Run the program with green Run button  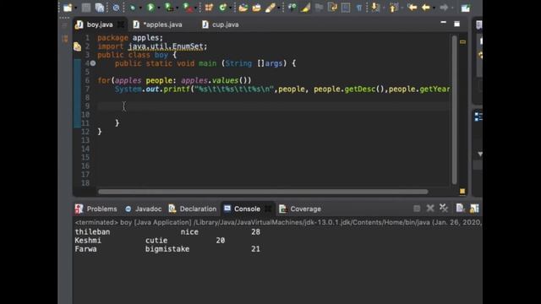click(x=150, y=8)
